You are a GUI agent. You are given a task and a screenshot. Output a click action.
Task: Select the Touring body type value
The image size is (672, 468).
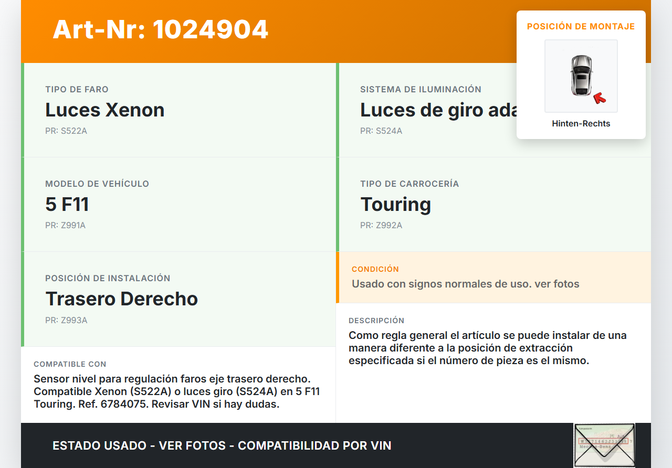tap(396, 204)
